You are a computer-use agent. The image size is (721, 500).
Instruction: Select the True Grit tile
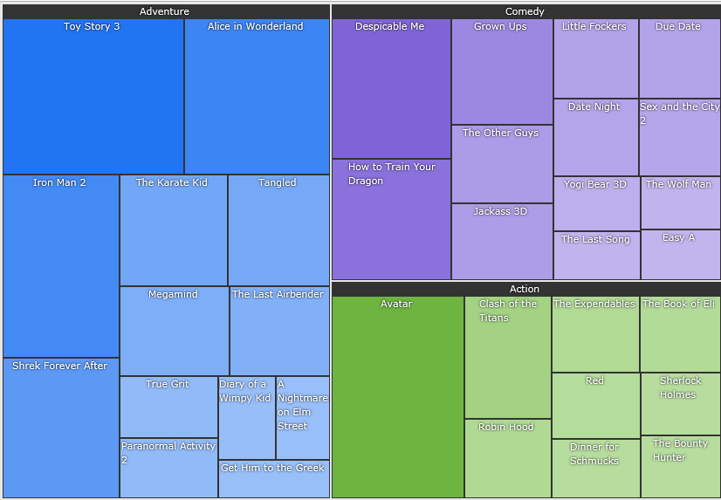pos(168,408)
